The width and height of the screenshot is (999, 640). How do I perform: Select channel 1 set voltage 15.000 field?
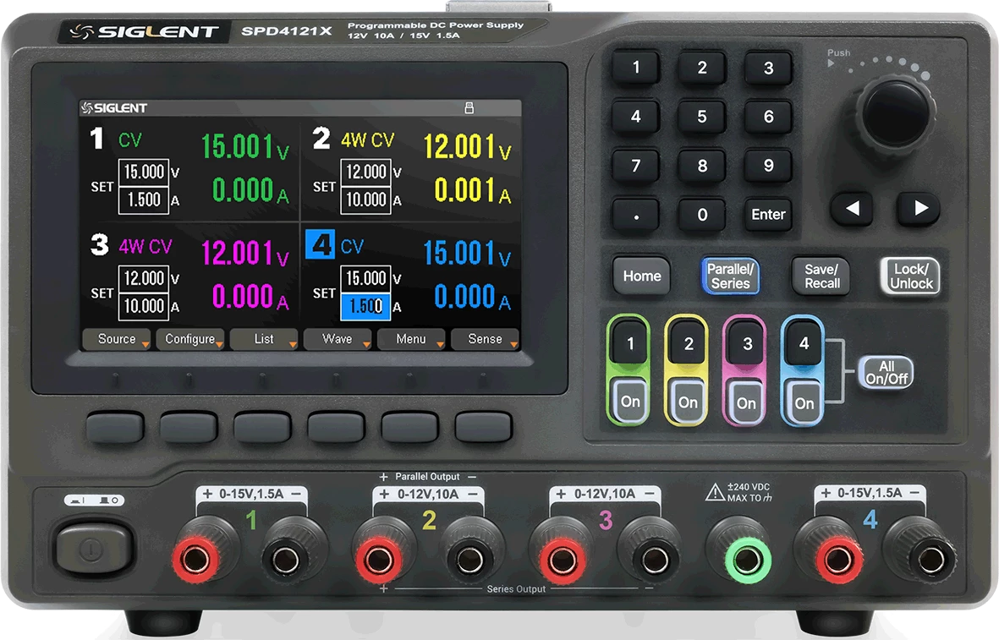pyautogui.click(x=144, y=172)
